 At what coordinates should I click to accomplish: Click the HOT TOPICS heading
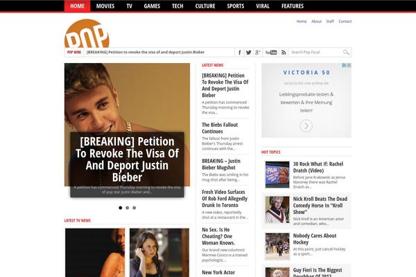[270, 152]
